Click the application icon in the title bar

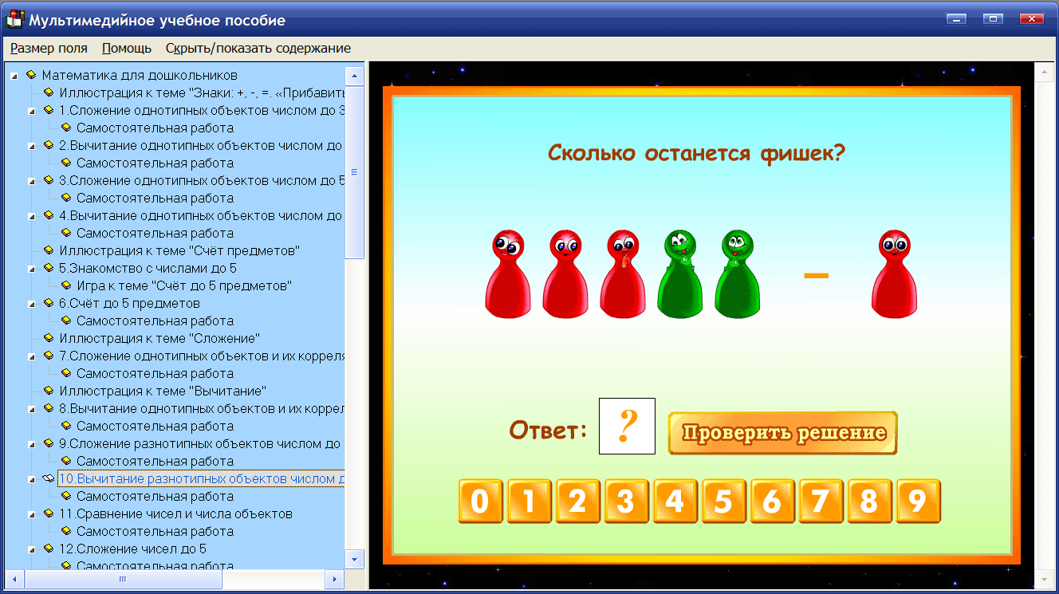pyautogui.click(x=14, y=19)
